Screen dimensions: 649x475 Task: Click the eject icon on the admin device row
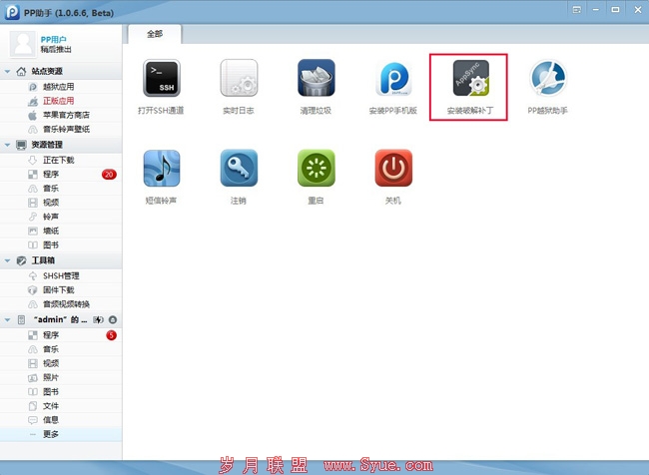(x=113, y=320)
